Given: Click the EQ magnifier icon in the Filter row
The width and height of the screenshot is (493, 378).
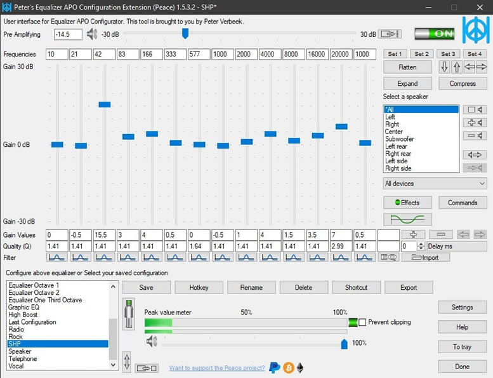Looking at the screenshot, I should pyautogui.click(x=388, y=257).
